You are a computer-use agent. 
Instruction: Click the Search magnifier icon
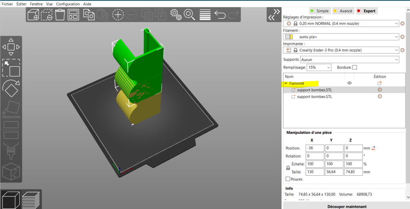(x=189, y=15)
